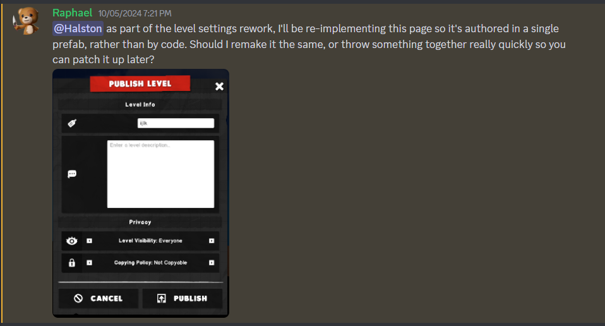Click the message timestamp 10/05/2024 7:21 PM
Viewport: 605px width, 326px height.
click(135, 13)
